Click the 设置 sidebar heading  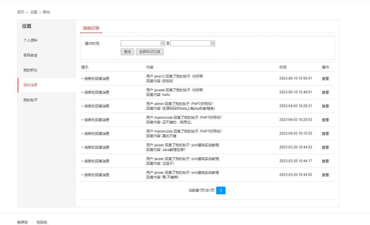pyautogui.click(x=27, y=26)
